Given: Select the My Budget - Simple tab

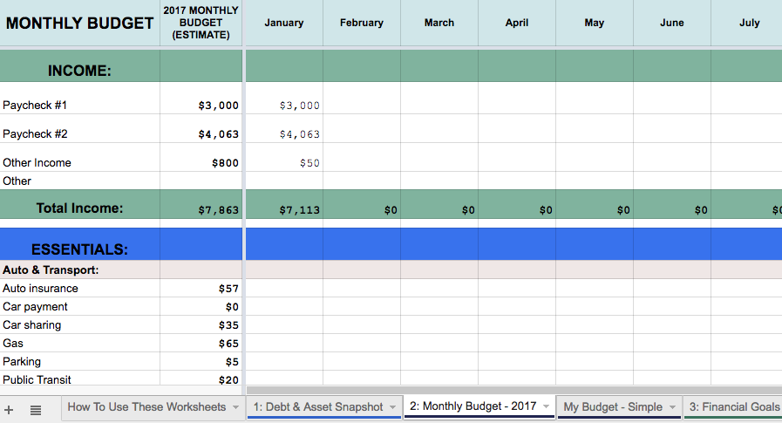Looking at the screenshot, I should pos(612,407).
